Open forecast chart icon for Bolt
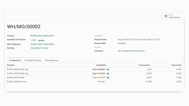Viewport: 189px width, 106px height. click(108, 77)
